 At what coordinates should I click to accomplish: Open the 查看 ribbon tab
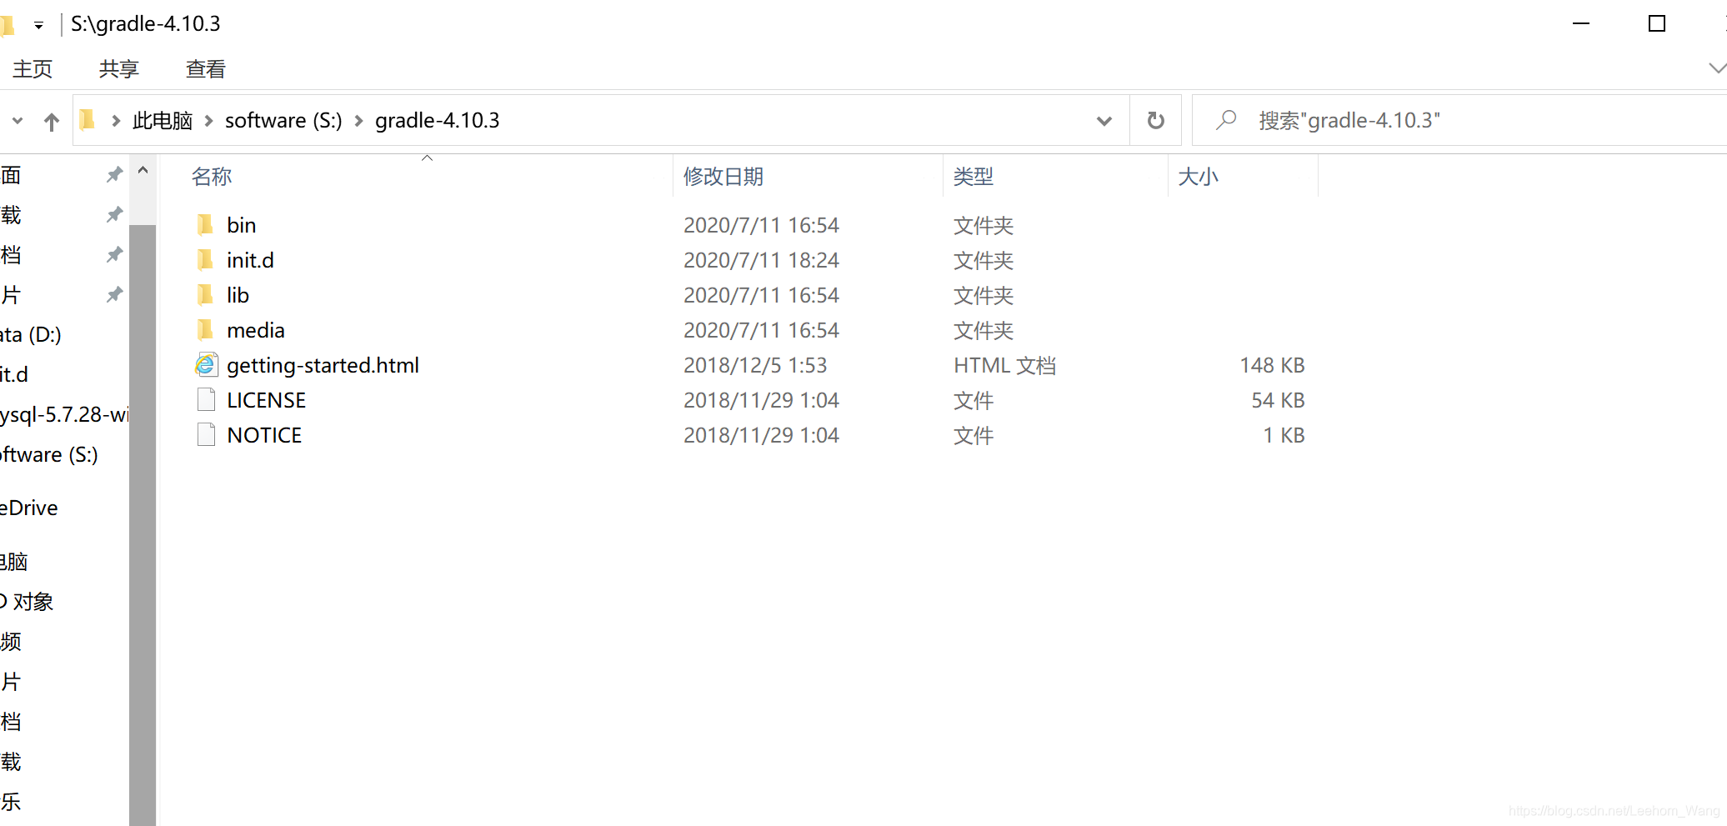[x=206, y=69]
